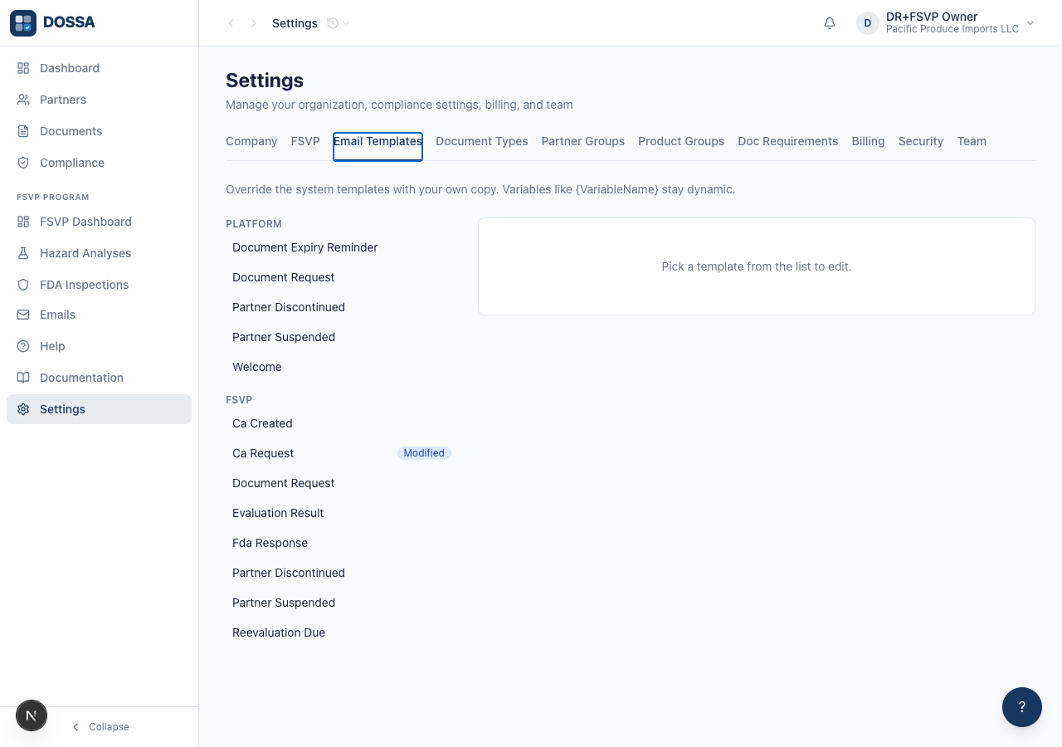Select the Reevaluation Due template

342,632
